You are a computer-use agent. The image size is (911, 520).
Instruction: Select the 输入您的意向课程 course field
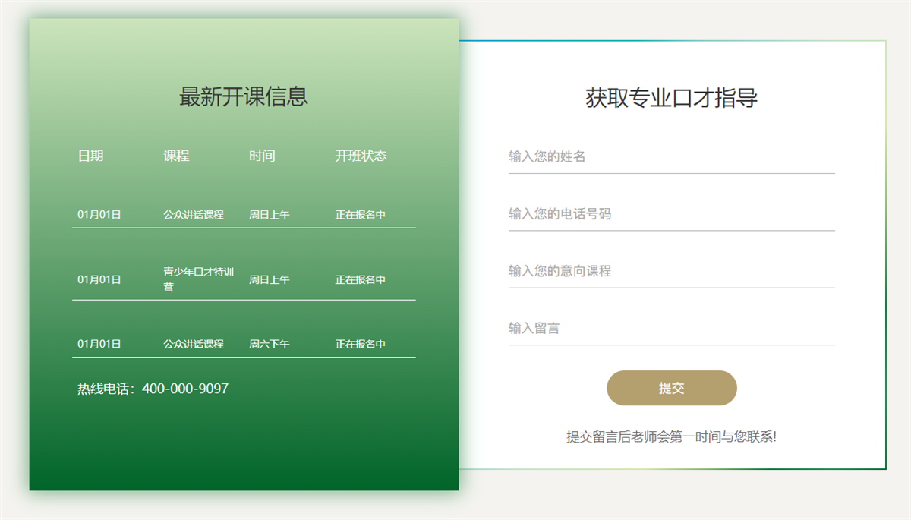click(672, 271)
